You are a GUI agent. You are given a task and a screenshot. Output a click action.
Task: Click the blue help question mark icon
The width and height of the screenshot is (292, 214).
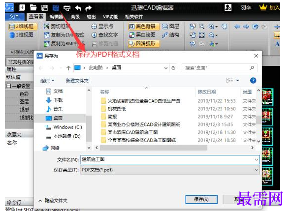[253, 80]
